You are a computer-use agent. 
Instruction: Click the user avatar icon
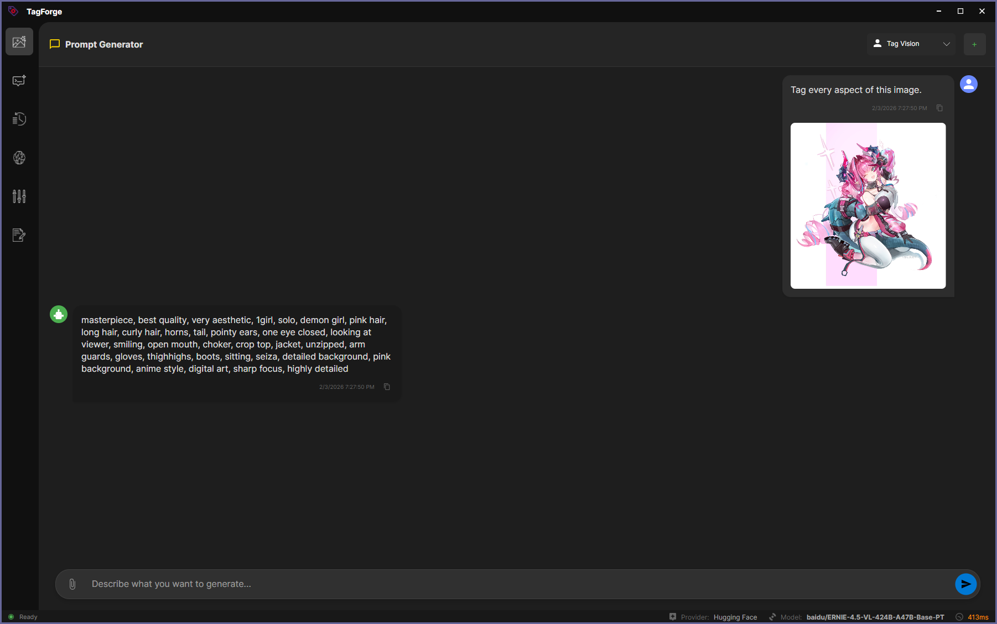[968, 84]
